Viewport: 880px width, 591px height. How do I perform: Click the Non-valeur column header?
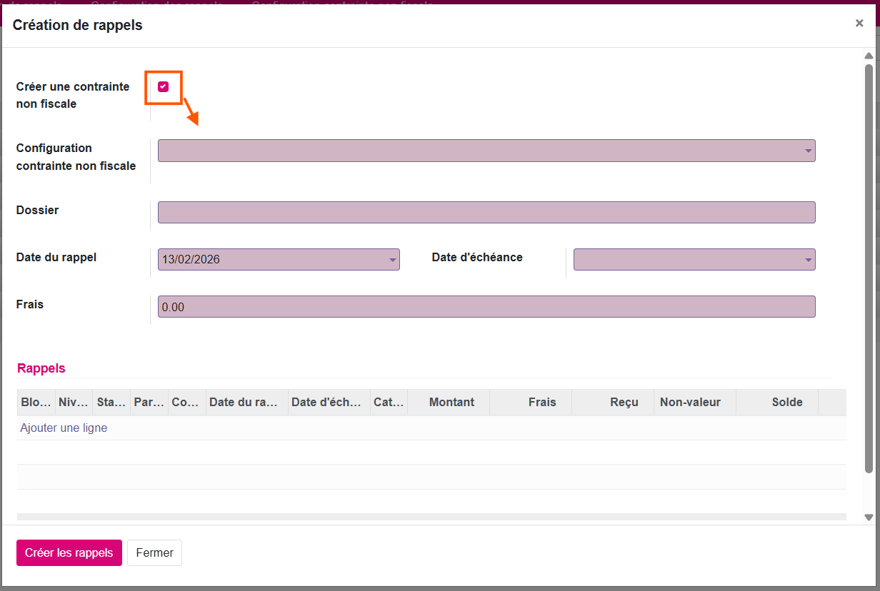coord(690,403)
